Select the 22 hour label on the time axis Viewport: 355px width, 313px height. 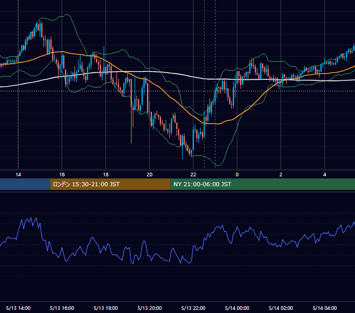click(193, 175)
